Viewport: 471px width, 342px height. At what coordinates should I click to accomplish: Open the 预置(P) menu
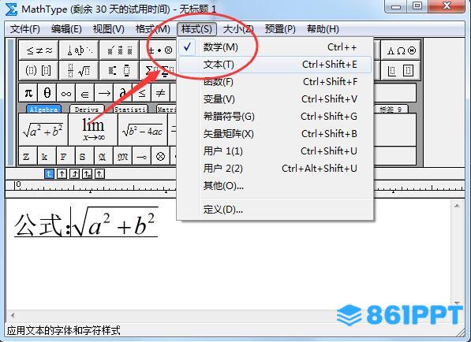tap(280, 29)
